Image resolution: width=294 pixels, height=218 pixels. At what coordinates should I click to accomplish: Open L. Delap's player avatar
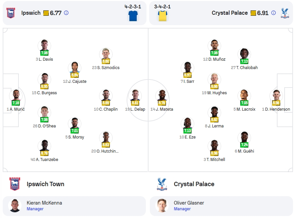pos(135,96)
